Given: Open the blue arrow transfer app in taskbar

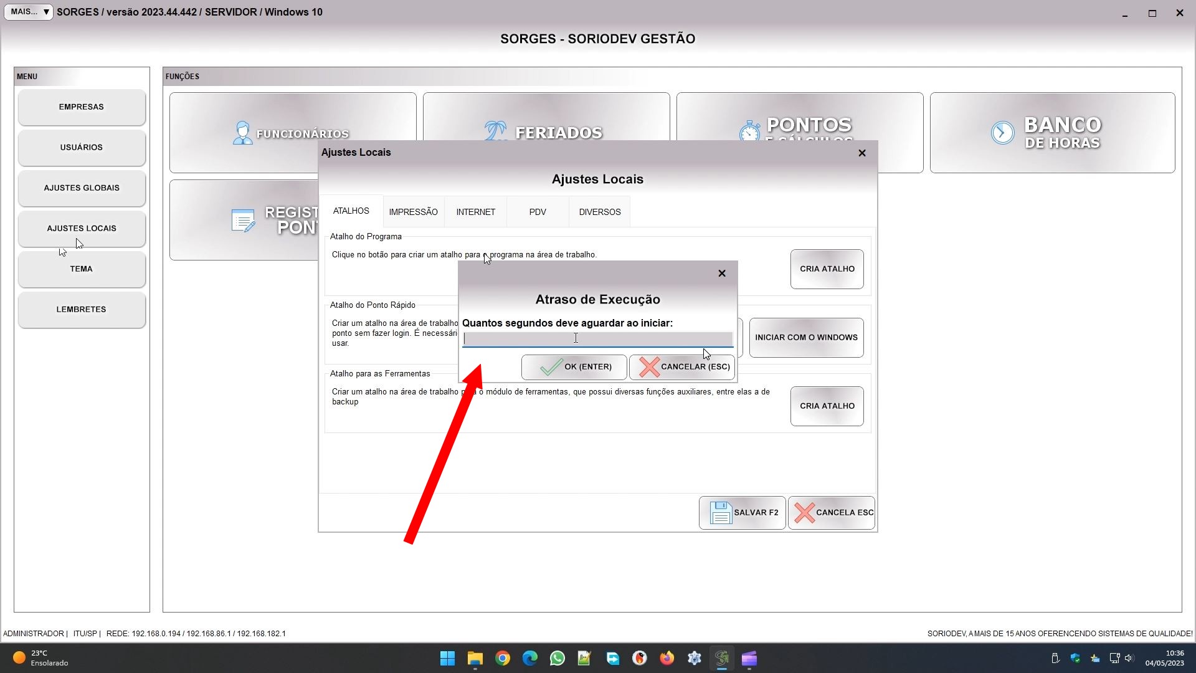Looking at the screenshot, I should coord(612,659).
